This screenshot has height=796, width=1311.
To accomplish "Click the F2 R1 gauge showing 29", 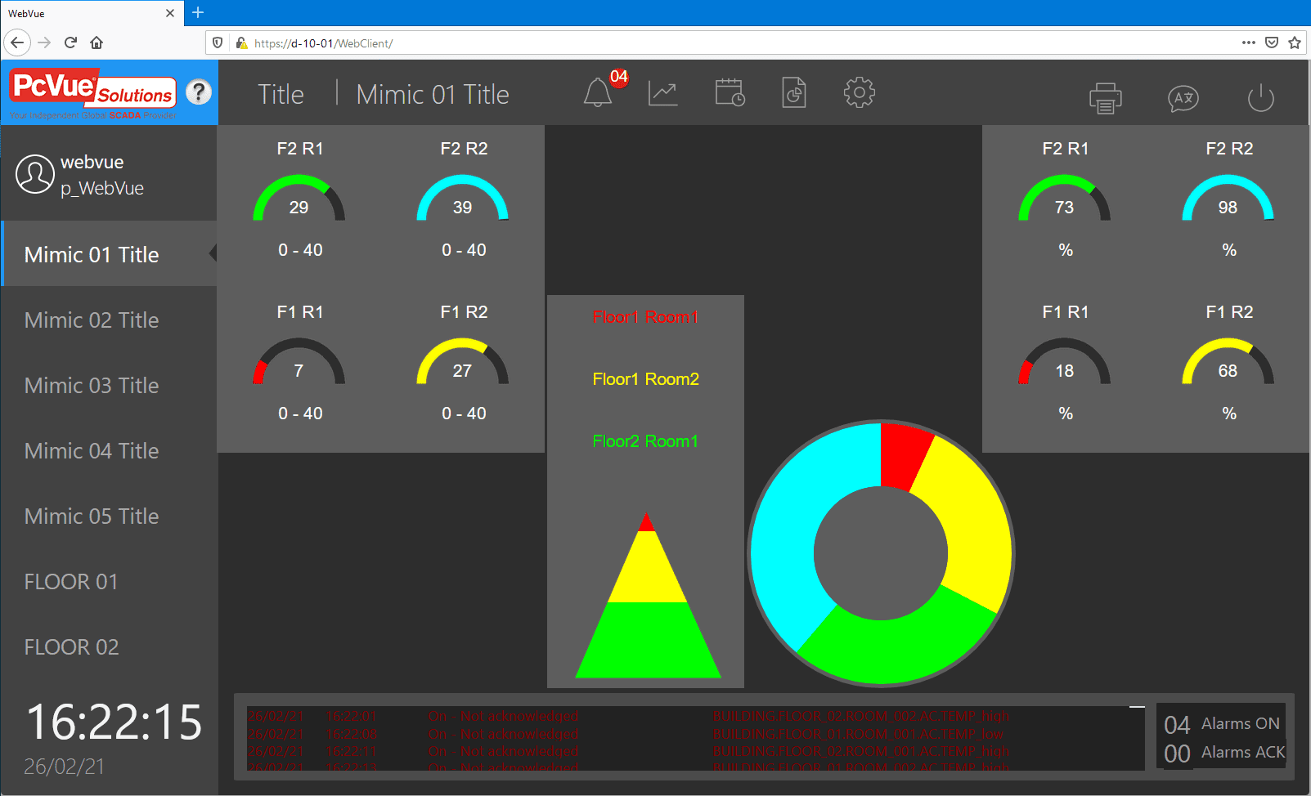I will pyautogui.click(x=299, y=199).
